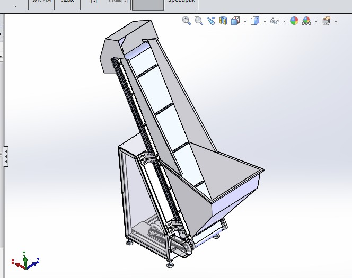The width and height of the screenshot is (352, 278).
Task: Click the blue Z axis of the triad
Action: coord(33,263)
